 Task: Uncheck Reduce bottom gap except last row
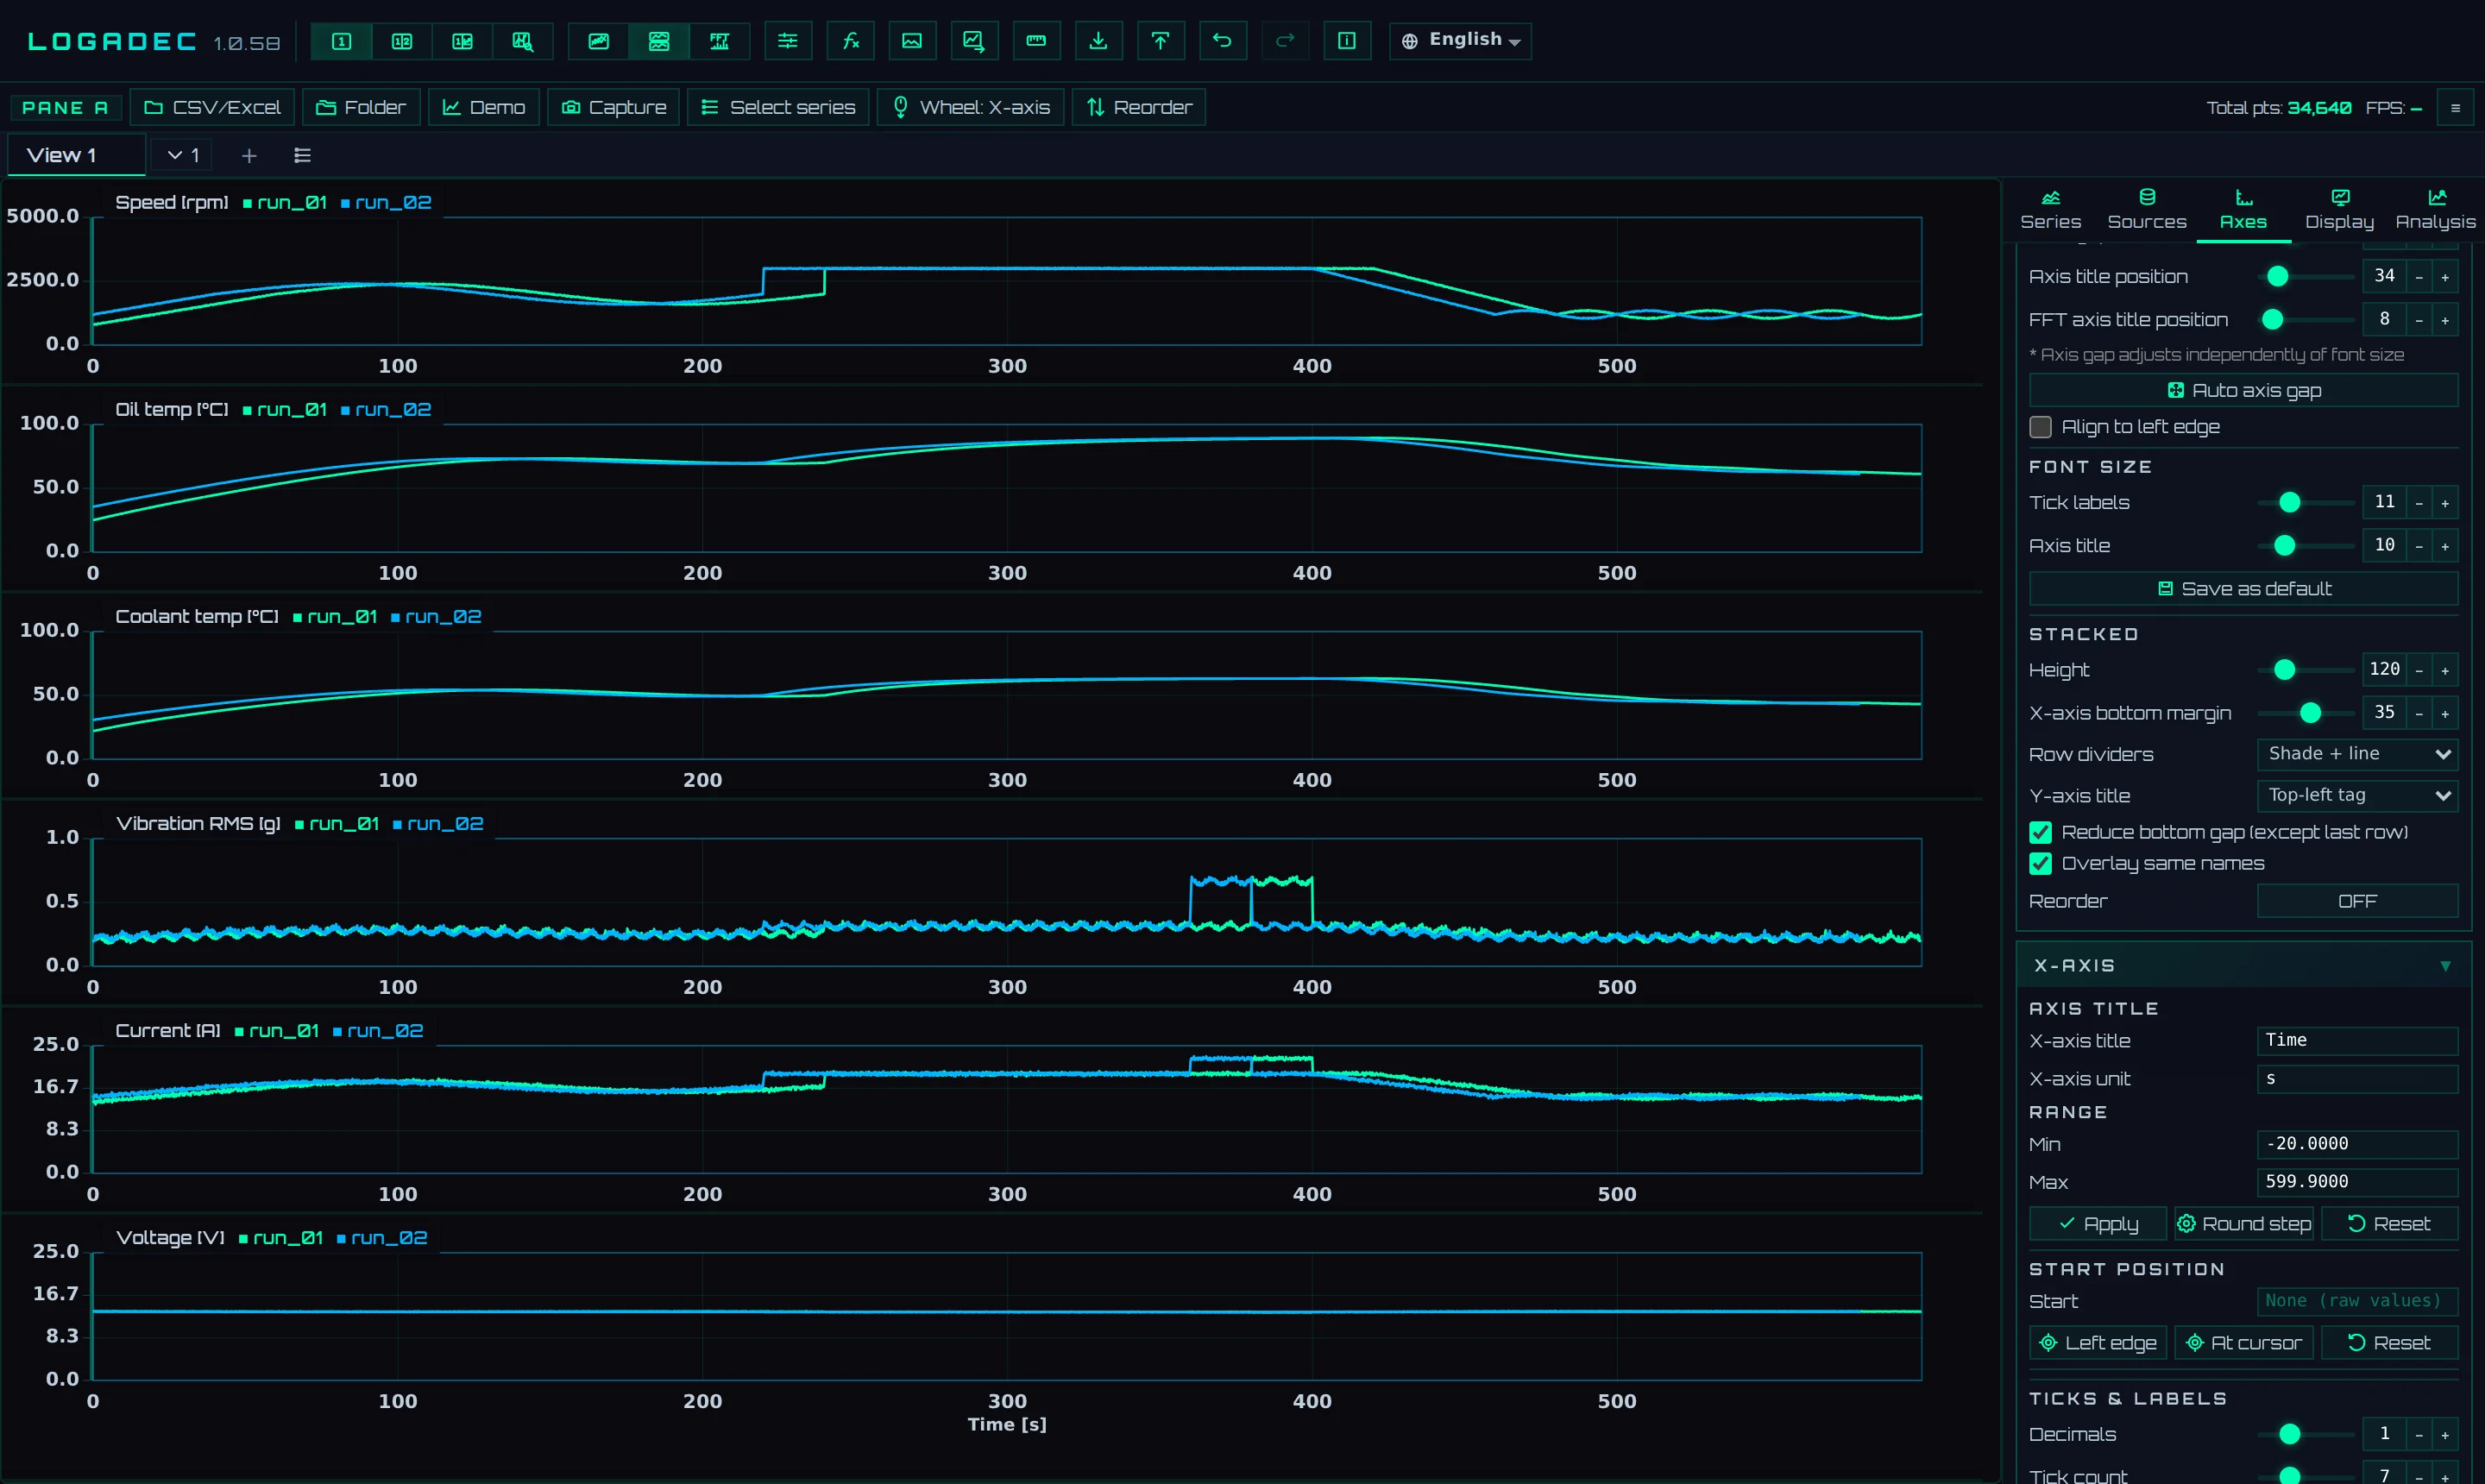(2041, 832)
